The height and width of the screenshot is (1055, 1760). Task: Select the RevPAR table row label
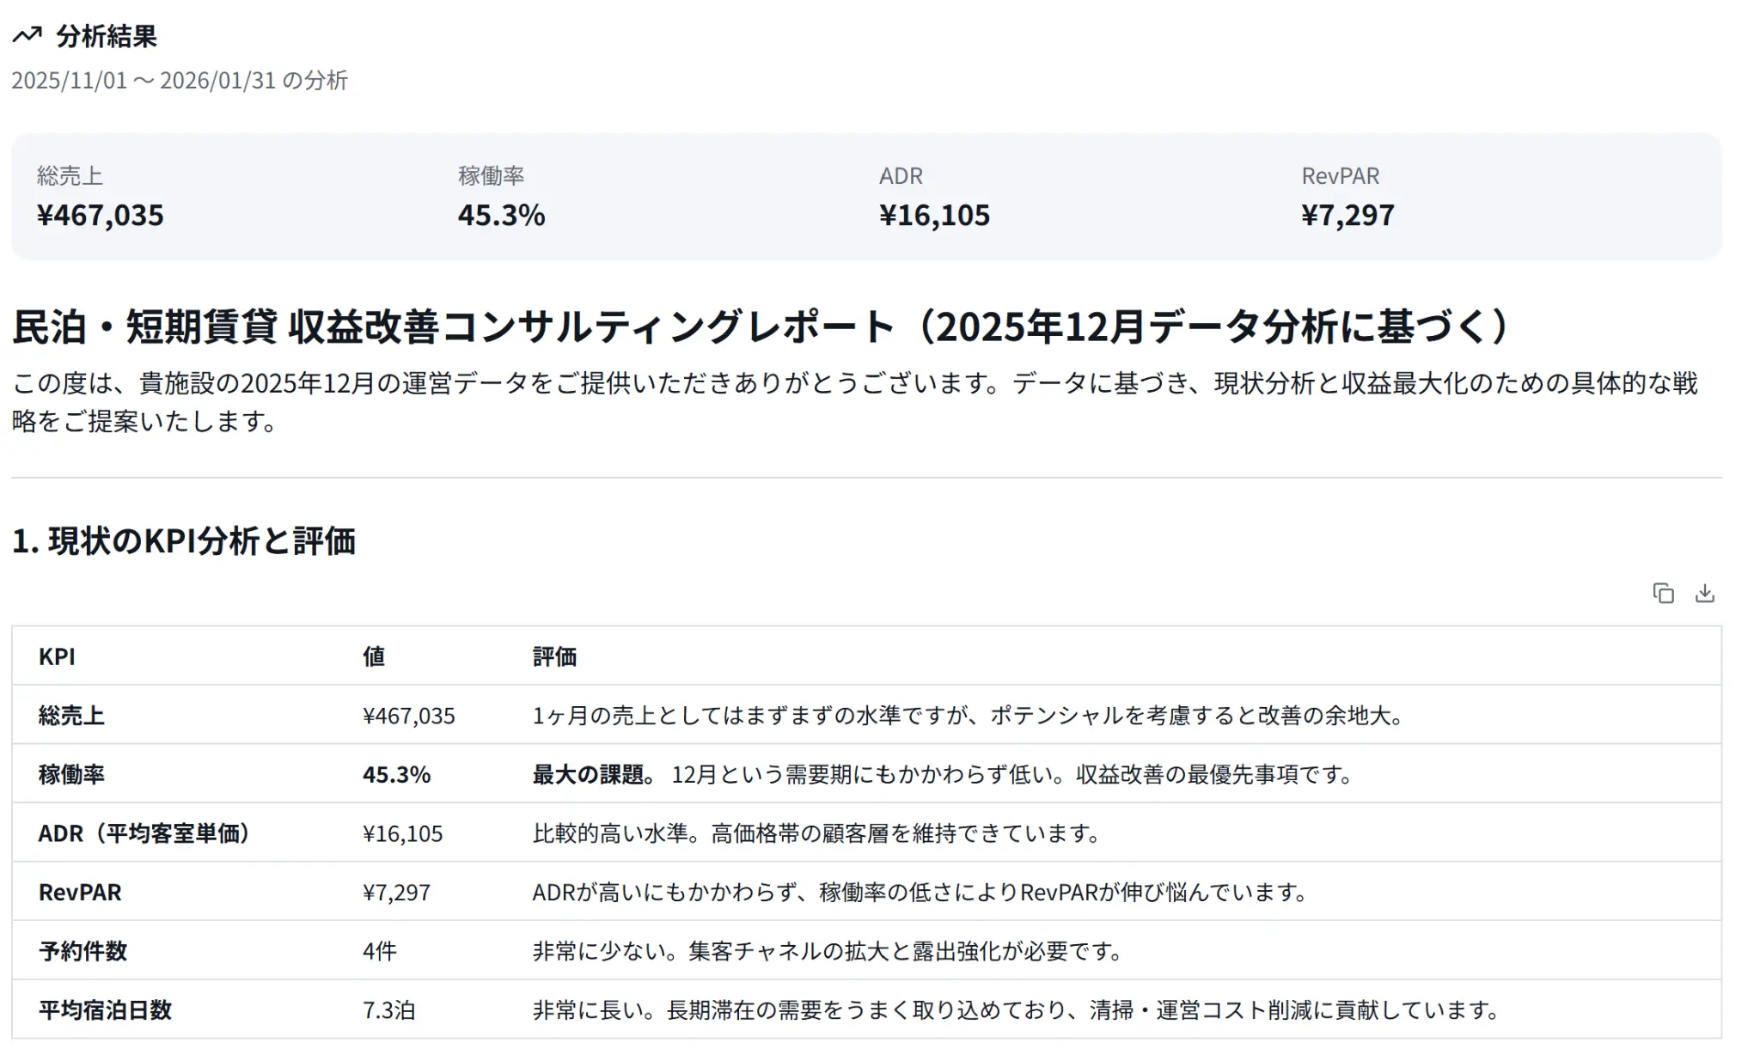coord(80,893)
